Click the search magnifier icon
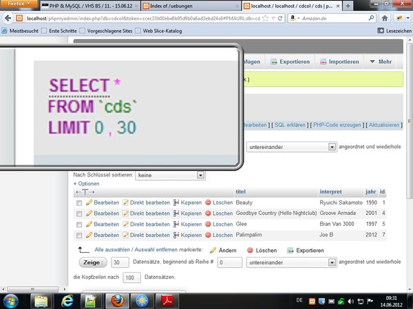Screen dimensions: 413x309 [371, 18]
